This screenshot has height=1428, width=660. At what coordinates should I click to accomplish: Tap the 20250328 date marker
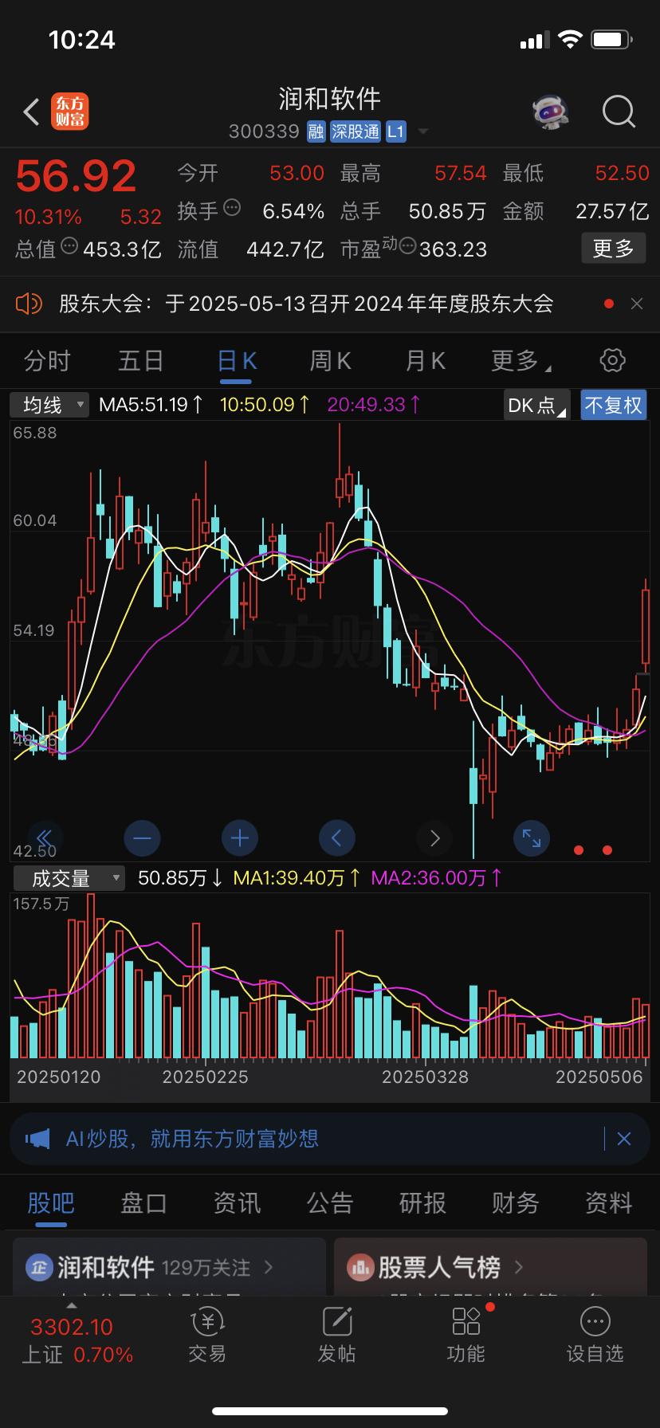click(425, 1077)
